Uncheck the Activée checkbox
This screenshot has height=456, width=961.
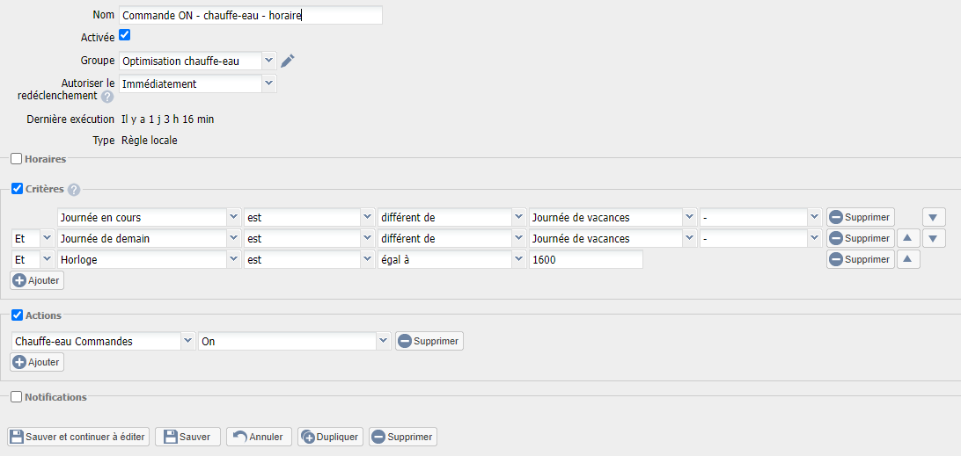pyautogui.click(x=125, y=35)
